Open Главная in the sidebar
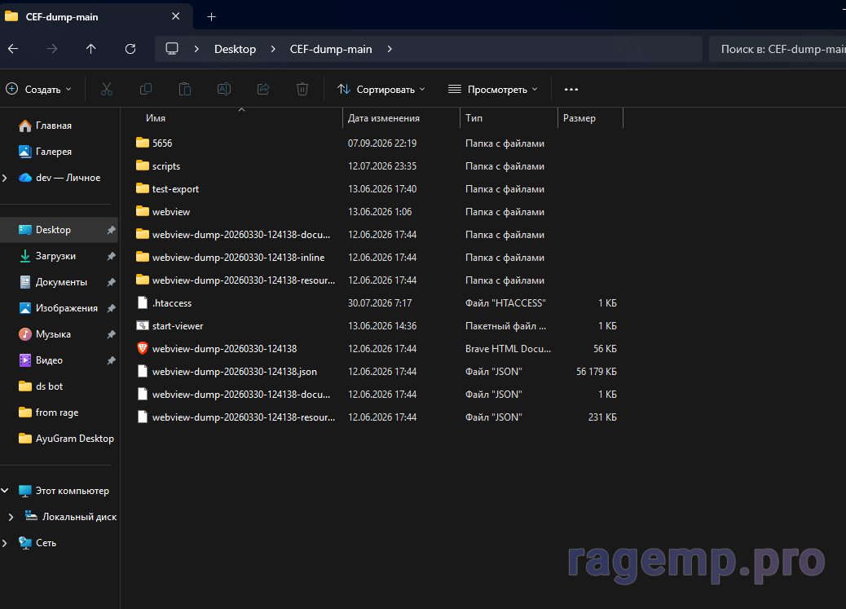Image resolution: width=846 pixels, height=609 pixels. [54, 126]
